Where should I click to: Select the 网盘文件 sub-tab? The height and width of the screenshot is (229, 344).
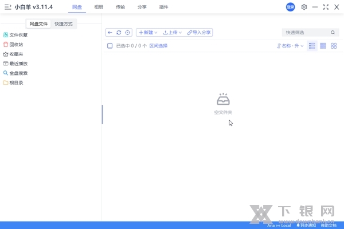click(38, 24)
